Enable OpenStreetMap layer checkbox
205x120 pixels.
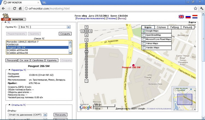[144, 35]
